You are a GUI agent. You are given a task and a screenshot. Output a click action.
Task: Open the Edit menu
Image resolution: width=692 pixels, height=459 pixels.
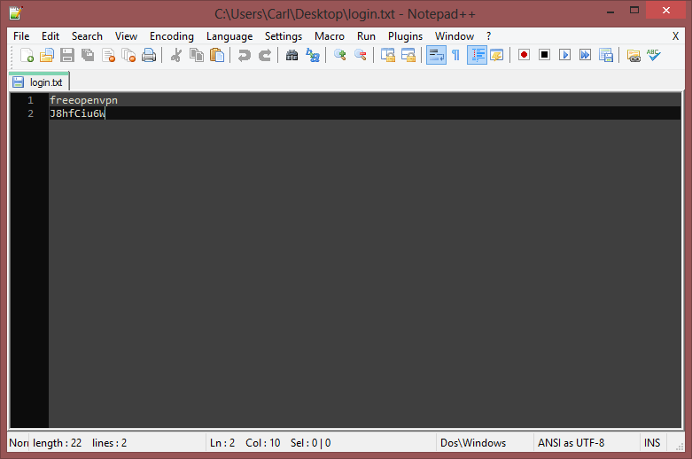[51, 36]
